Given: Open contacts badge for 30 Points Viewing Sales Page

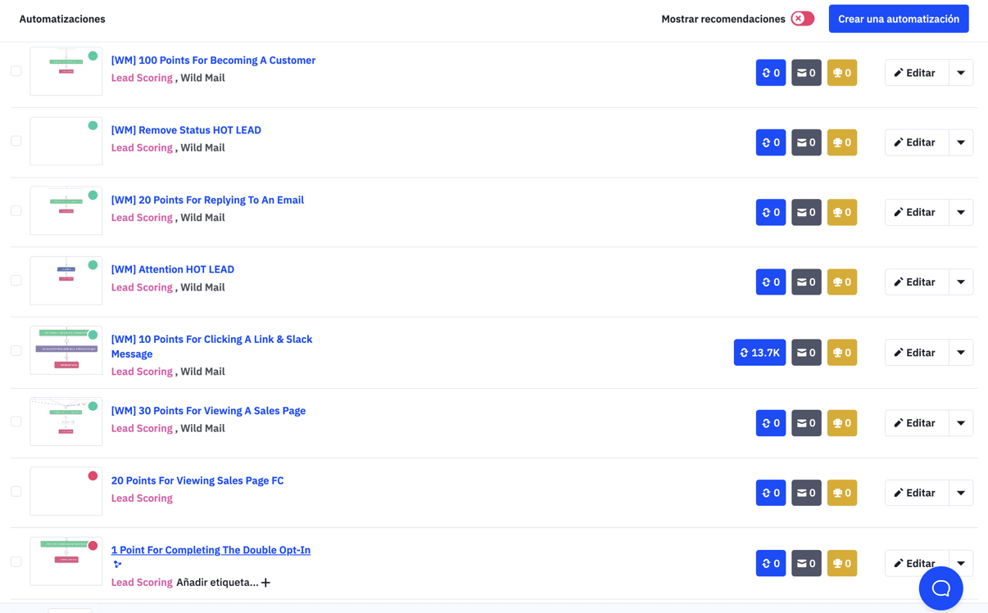Looking at the screenshot, I should tap(771, 423).
